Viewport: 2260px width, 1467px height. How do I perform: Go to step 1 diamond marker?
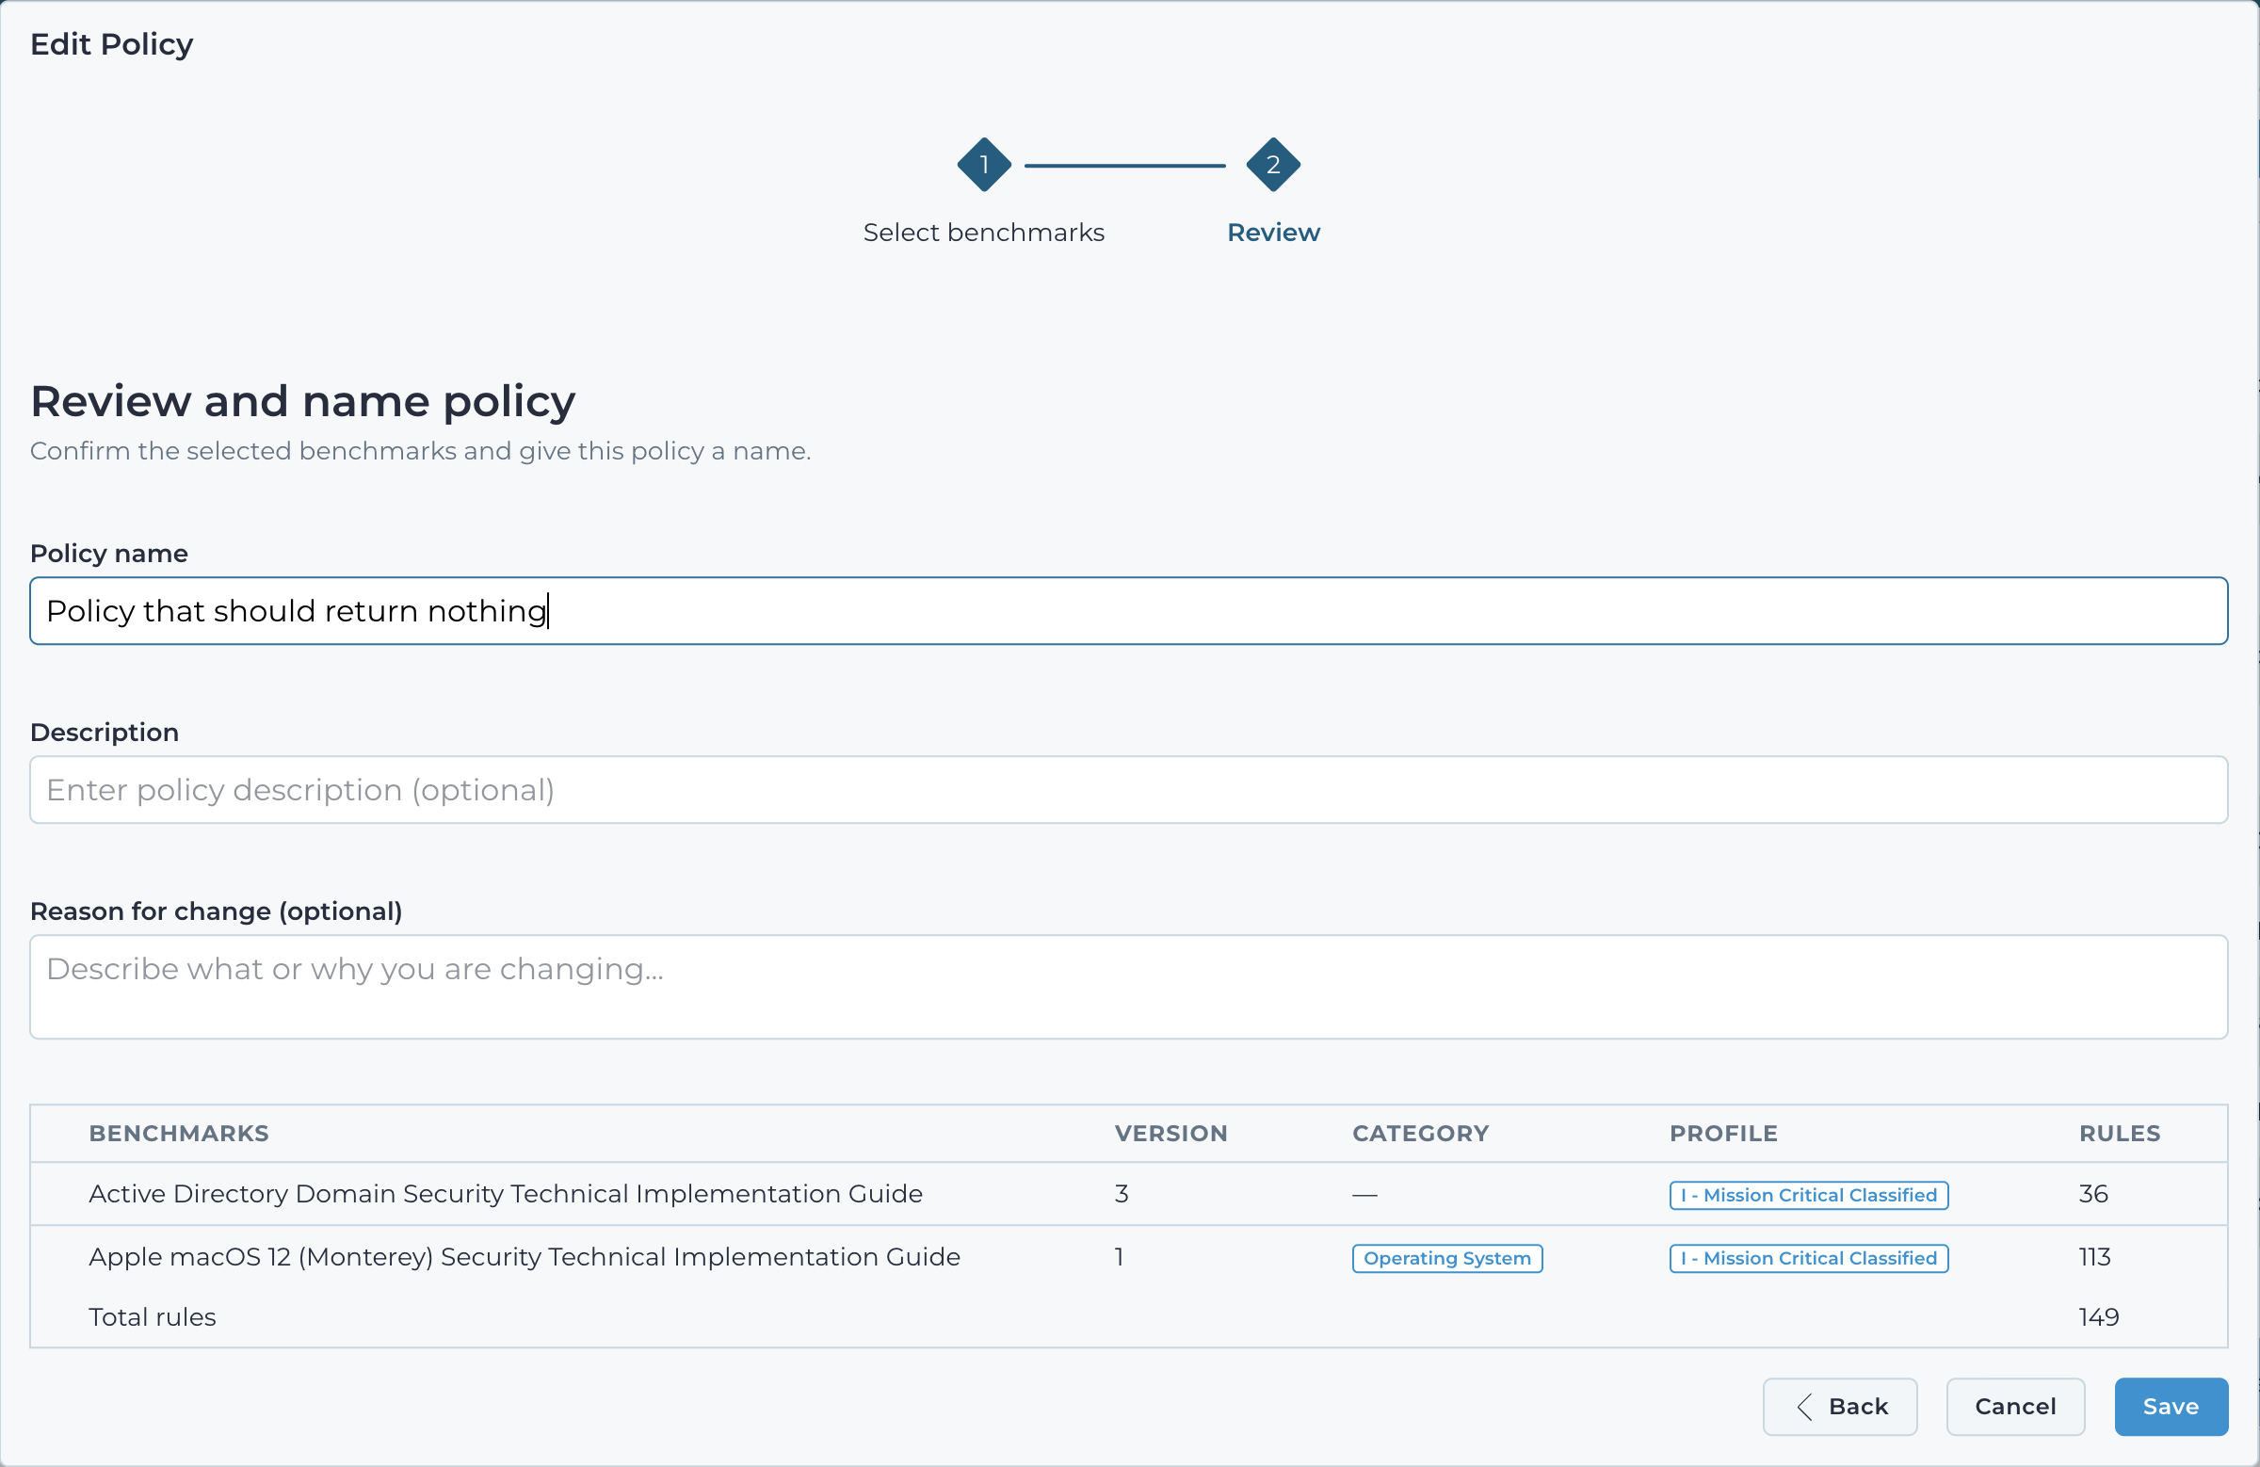pyautogui.click(x=984, y=164)
